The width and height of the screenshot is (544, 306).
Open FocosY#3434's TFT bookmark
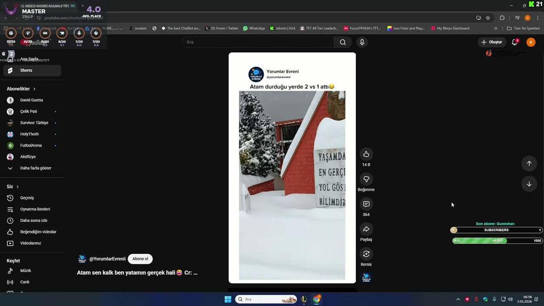coord(363,28)
